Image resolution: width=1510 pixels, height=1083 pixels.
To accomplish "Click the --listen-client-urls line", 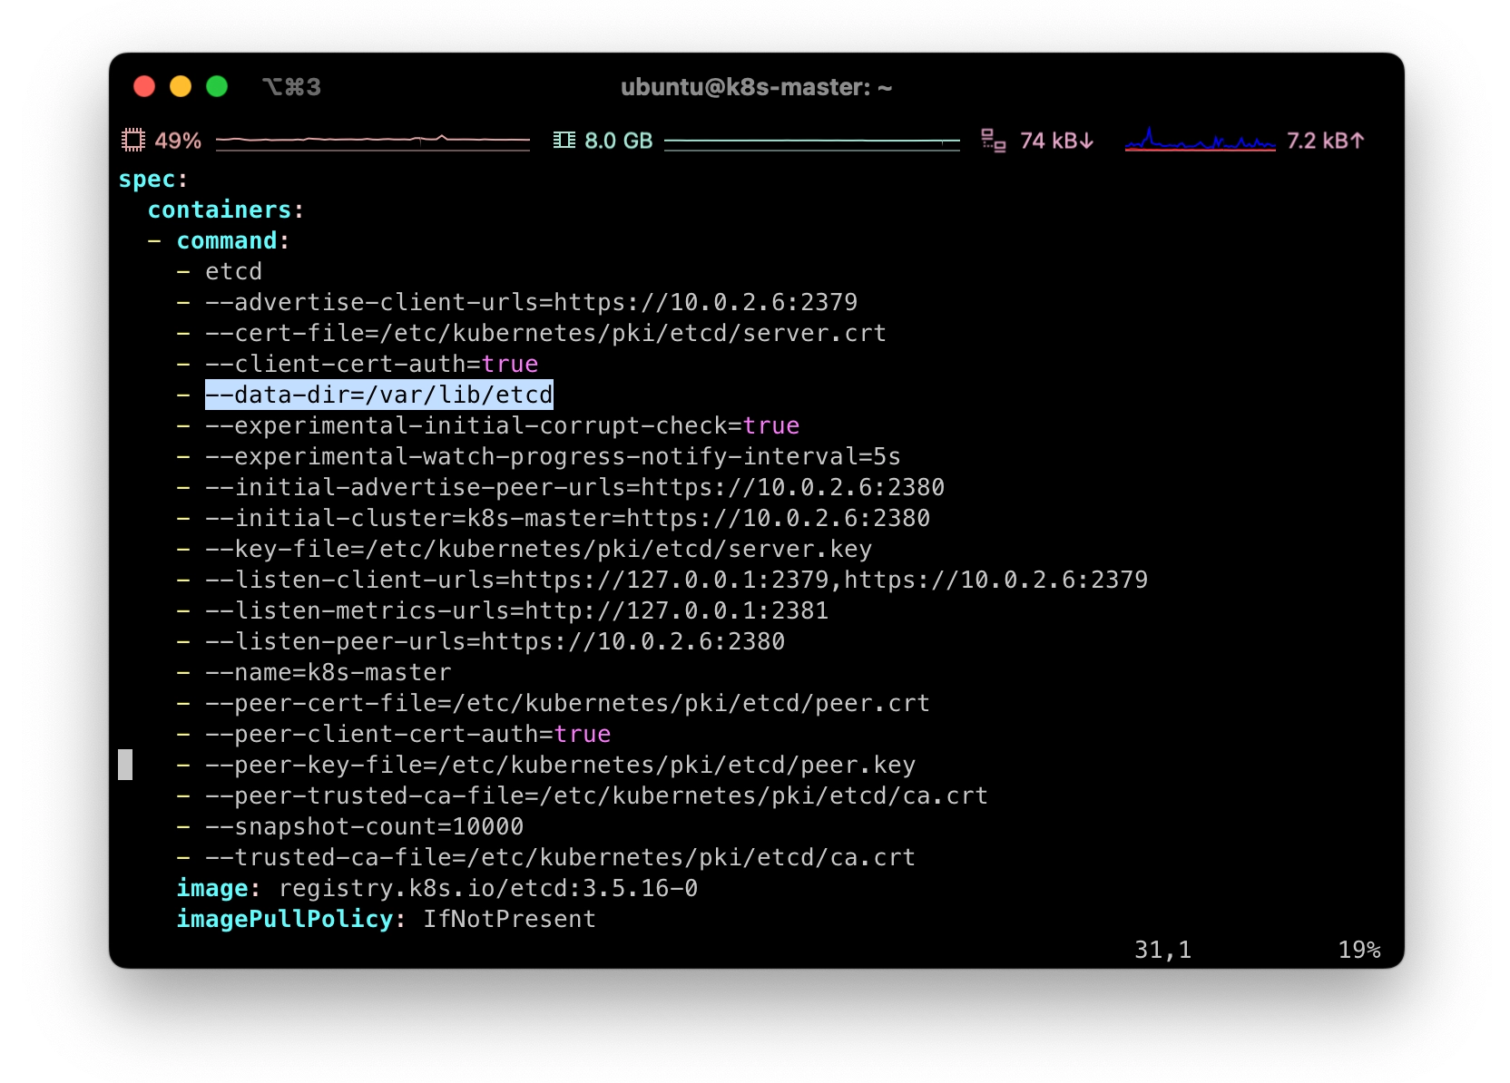I will [676, 580].
